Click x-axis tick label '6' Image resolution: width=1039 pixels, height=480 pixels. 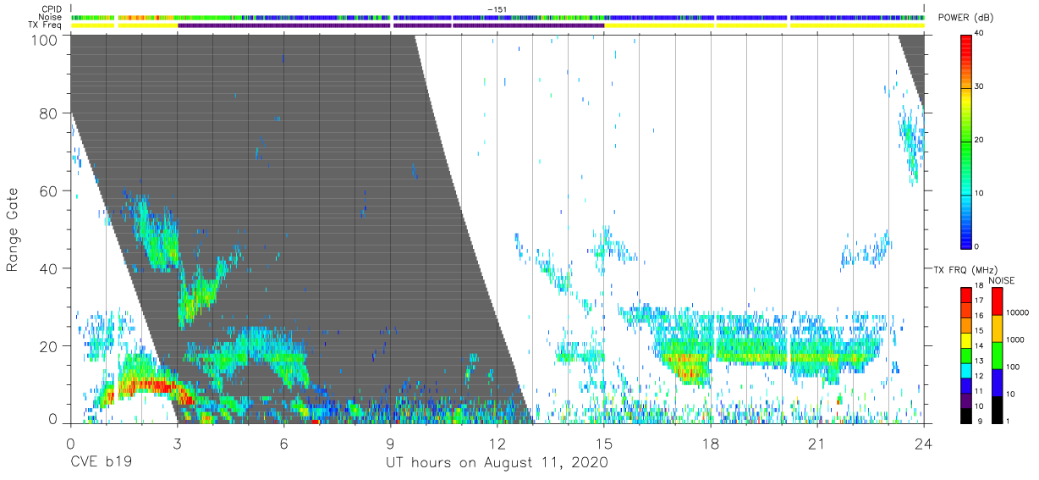click(283, 444)
